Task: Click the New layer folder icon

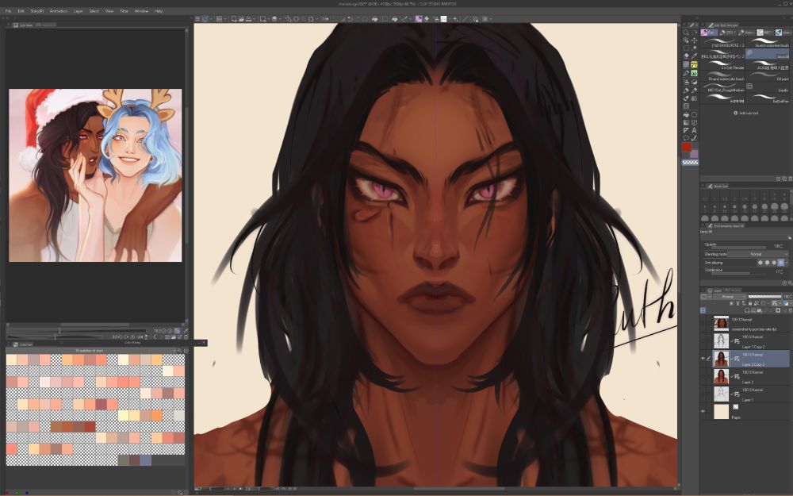Action: pos(760,310)
